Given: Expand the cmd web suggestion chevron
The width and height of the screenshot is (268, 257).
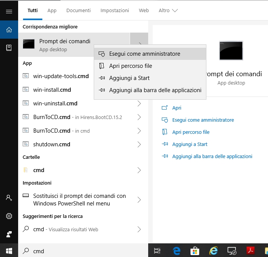Looking at the screenshot, I should coord(139,229).
